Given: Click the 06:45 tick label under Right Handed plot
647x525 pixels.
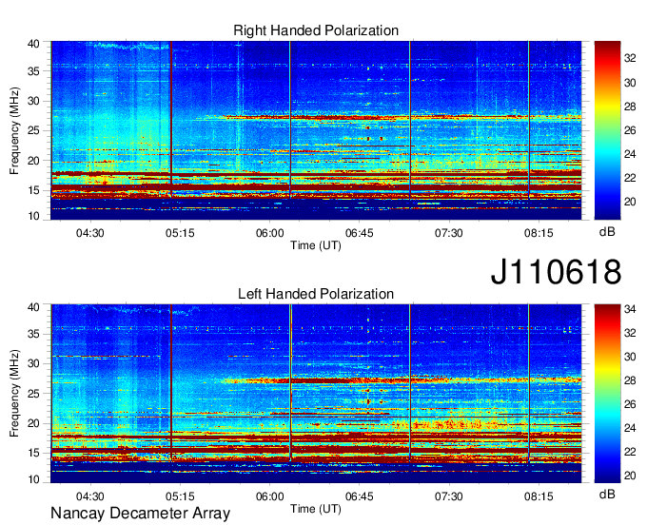Looking at the screenshot, I should pos(360,233).
